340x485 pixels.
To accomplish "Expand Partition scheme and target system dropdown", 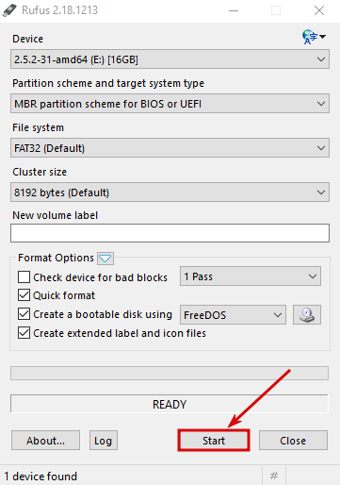I will pos(170,104).
